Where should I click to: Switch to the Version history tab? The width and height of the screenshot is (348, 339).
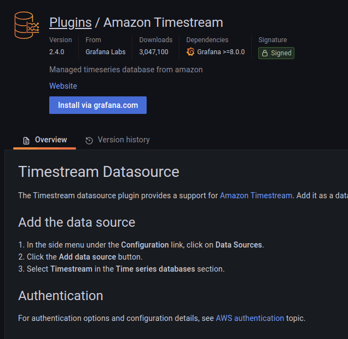118,140
